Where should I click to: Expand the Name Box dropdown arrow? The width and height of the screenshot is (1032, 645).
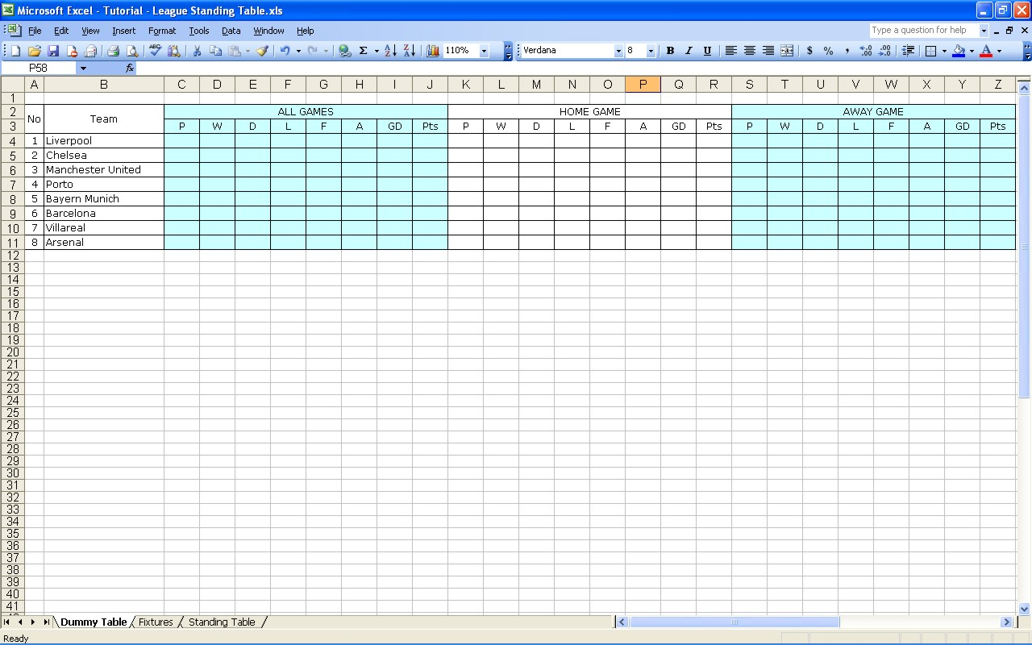tap(83, 69)
